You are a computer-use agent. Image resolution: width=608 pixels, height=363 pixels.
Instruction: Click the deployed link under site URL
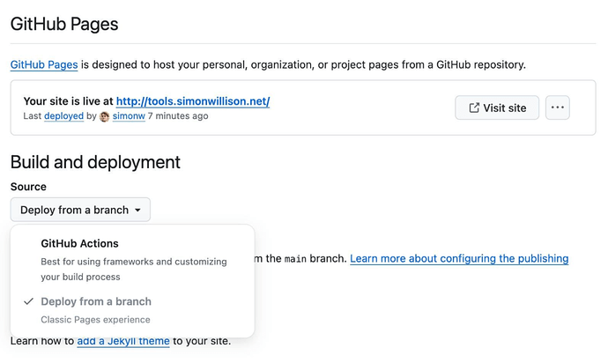pyautogui.click(x=65, y=116)
